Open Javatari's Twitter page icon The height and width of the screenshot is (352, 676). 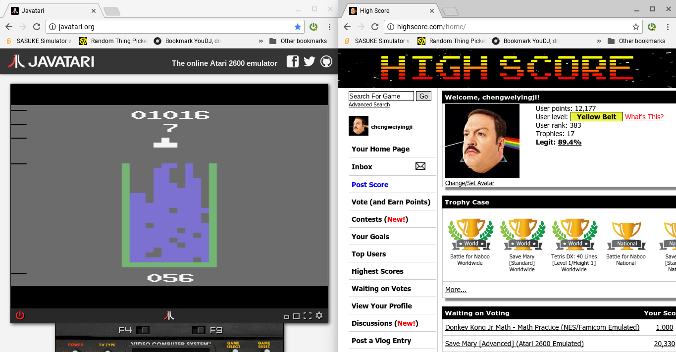click(310, 61)
